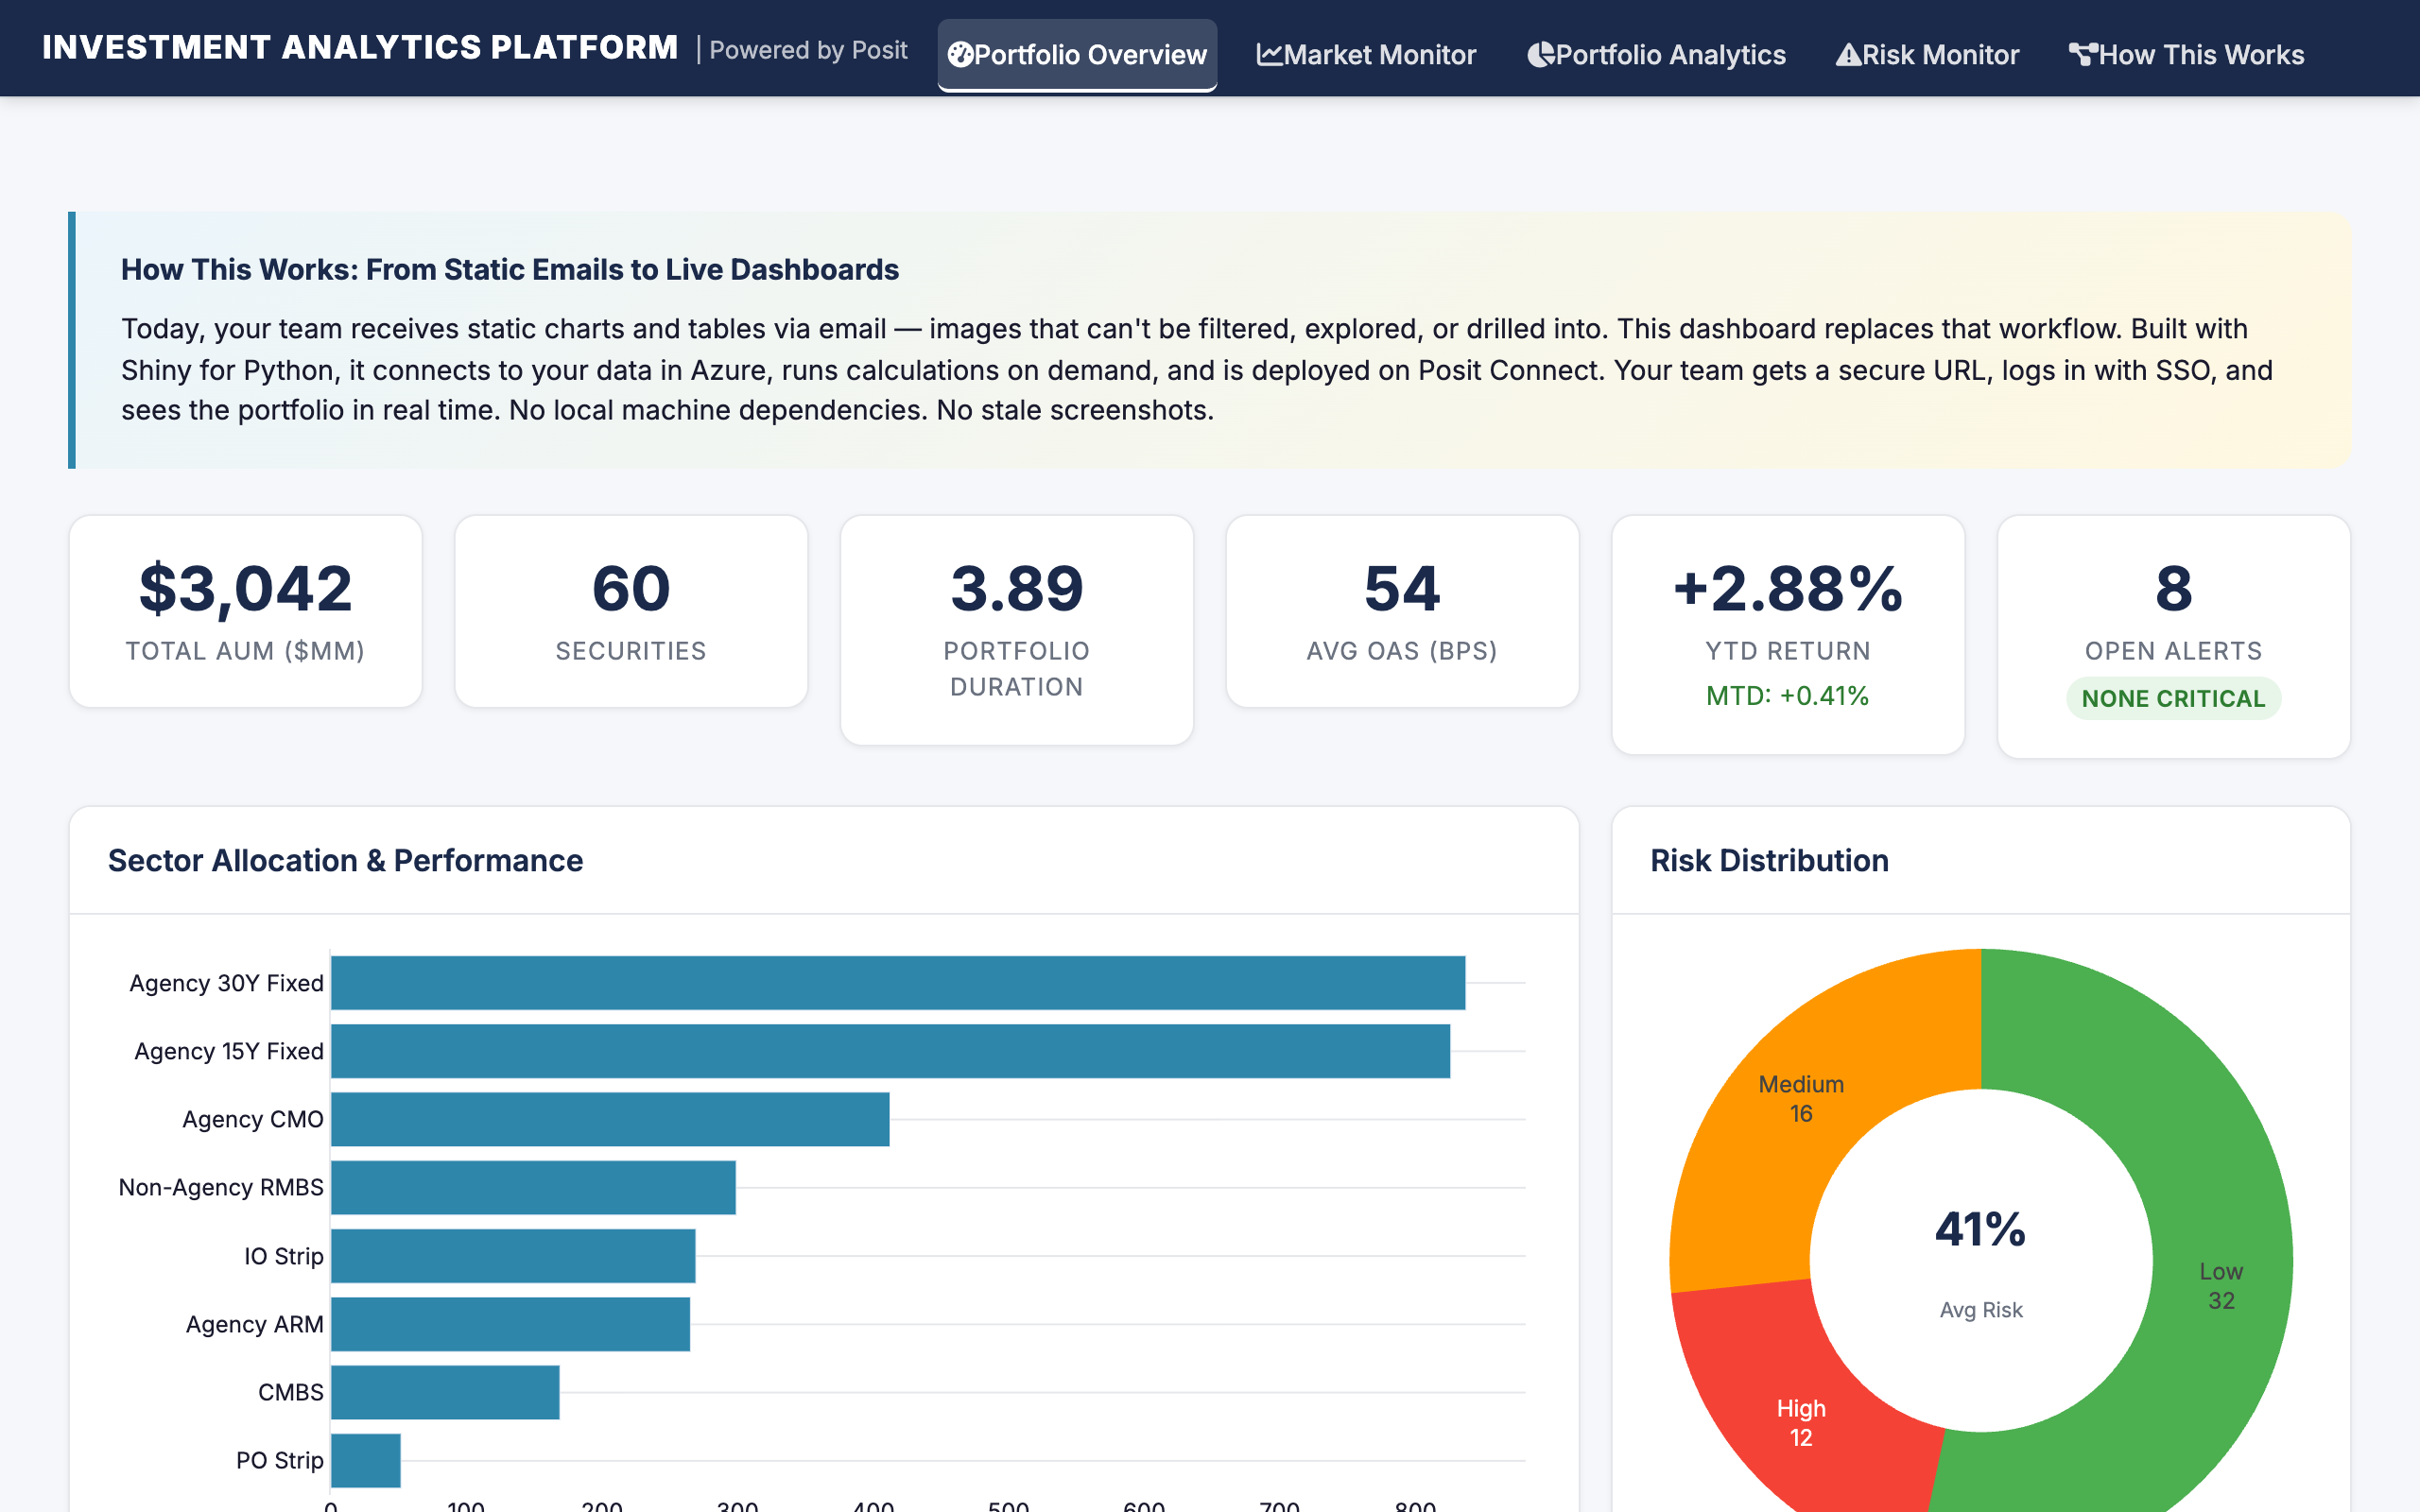Click the Portfolio Overview gauge icon
Viewport: 2420px width, 1512px height.
tap(960, 55)
